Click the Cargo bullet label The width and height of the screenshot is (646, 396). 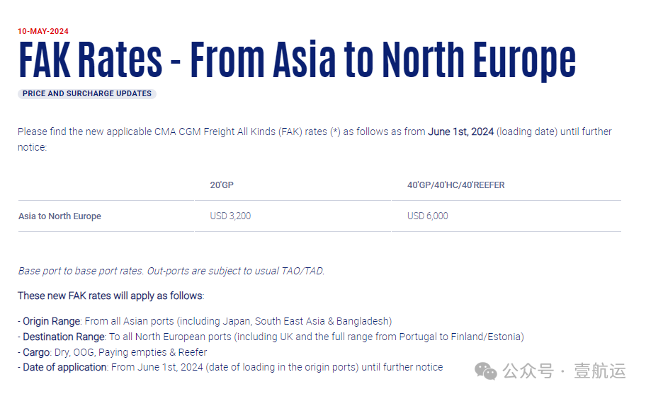37,352
